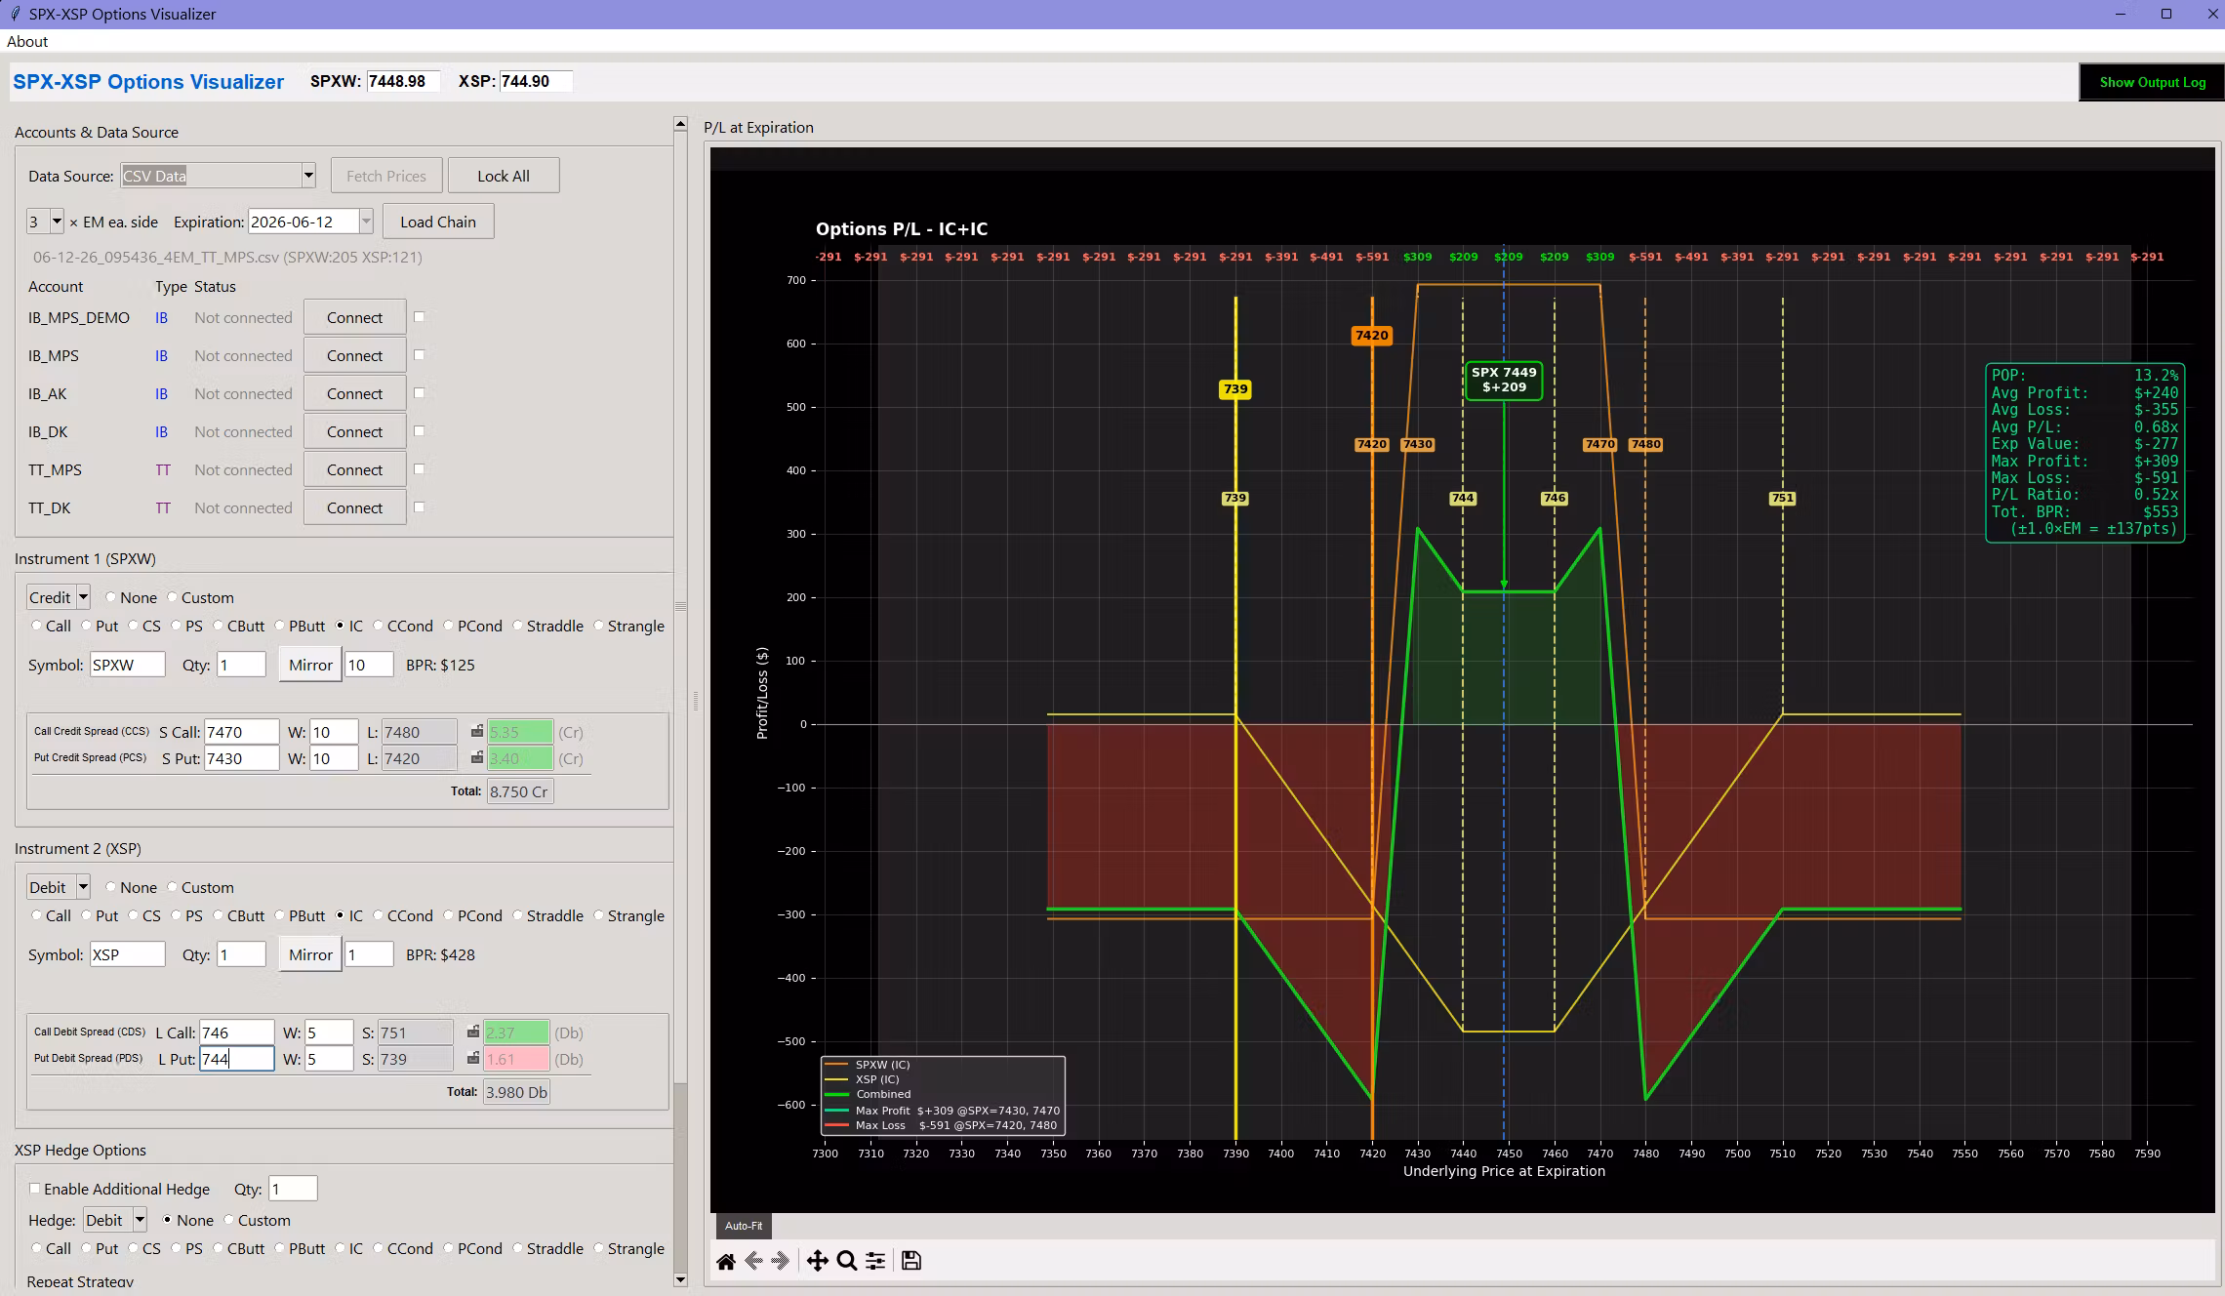The width and height of the screenshot is (2225, 1296).
Task: Select the Custom radio in Instrument 2 (XSP)
Action: tap(173, 887)
